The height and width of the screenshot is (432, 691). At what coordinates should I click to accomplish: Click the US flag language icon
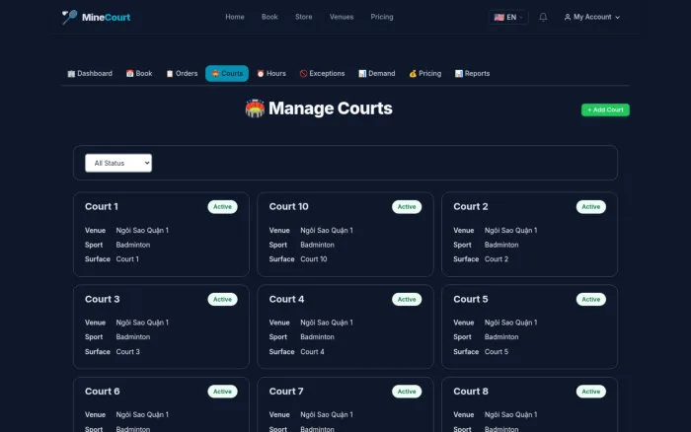pyautogui.click(x=499, y=17)
